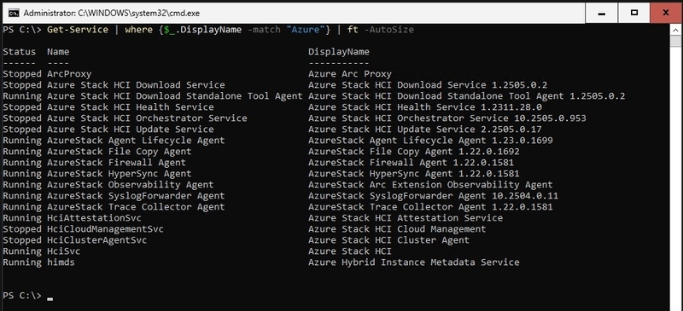Click 'Azure Stack HCI Download Standalone Tool Agent 1.2505.0.2'
Screen dimensions: 683x311
(466, 96)
